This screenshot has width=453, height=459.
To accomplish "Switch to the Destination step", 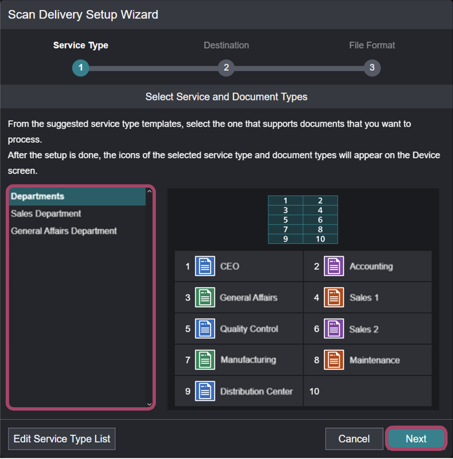I will click(x=226, y=68).
